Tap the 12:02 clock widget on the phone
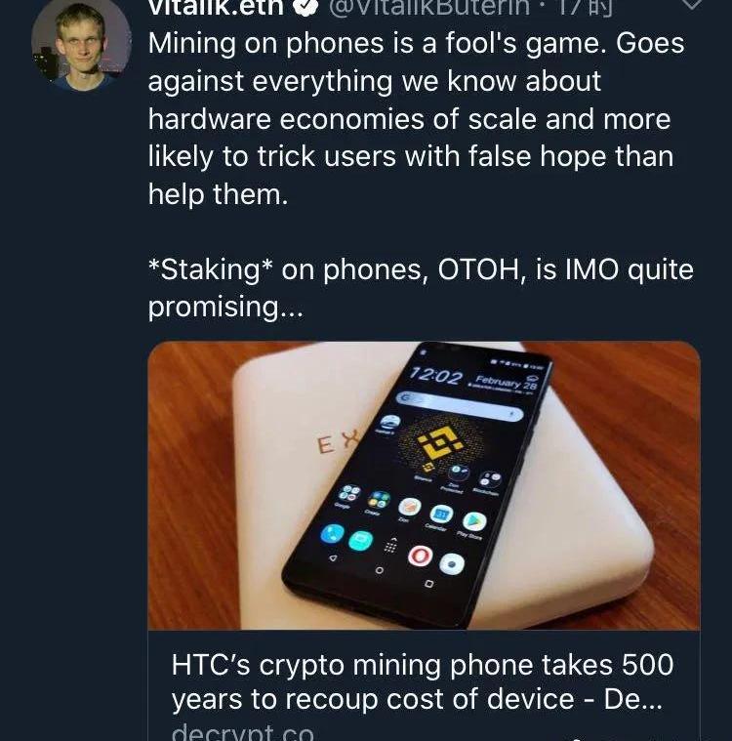732x741 pixels. [435, 377]
